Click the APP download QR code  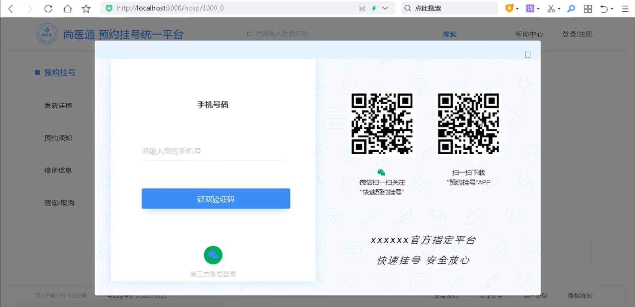pyautogui.click(x=468, y=124)
